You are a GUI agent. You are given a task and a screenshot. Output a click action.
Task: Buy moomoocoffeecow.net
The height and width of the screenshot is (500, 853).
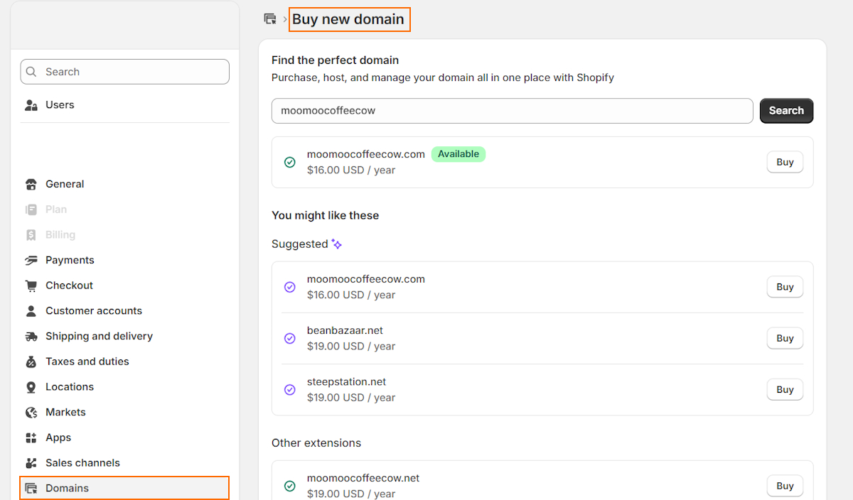point(785,486)
